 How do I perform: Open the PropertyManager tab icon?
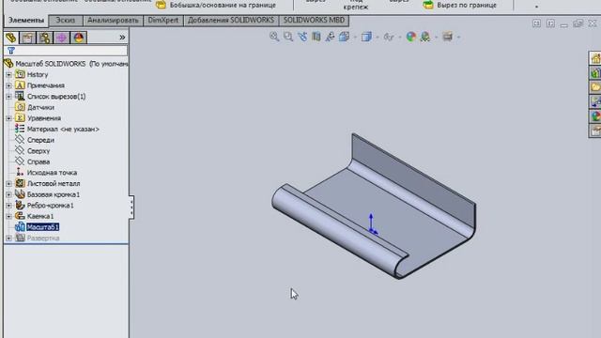tap(27, 38)
